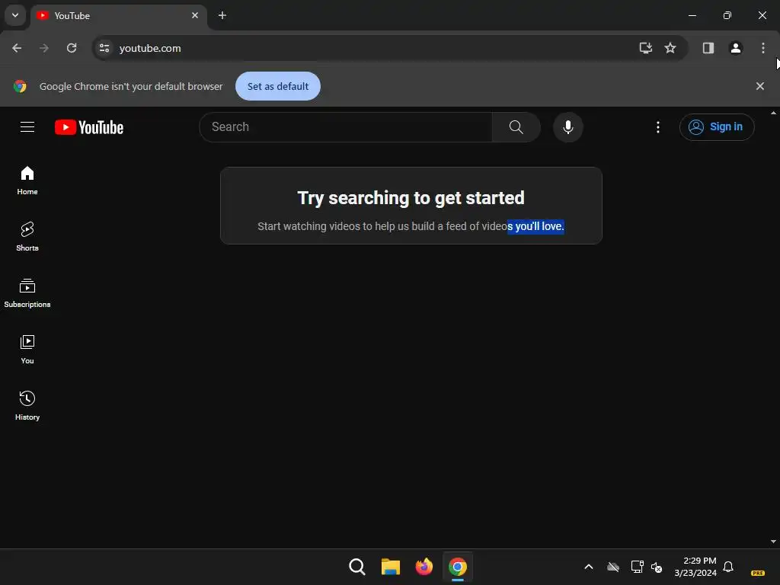The height and width of the screenshot is (585, 780).
Task: Launch Firefox from the taskbar
Action: tap(424, 567)
